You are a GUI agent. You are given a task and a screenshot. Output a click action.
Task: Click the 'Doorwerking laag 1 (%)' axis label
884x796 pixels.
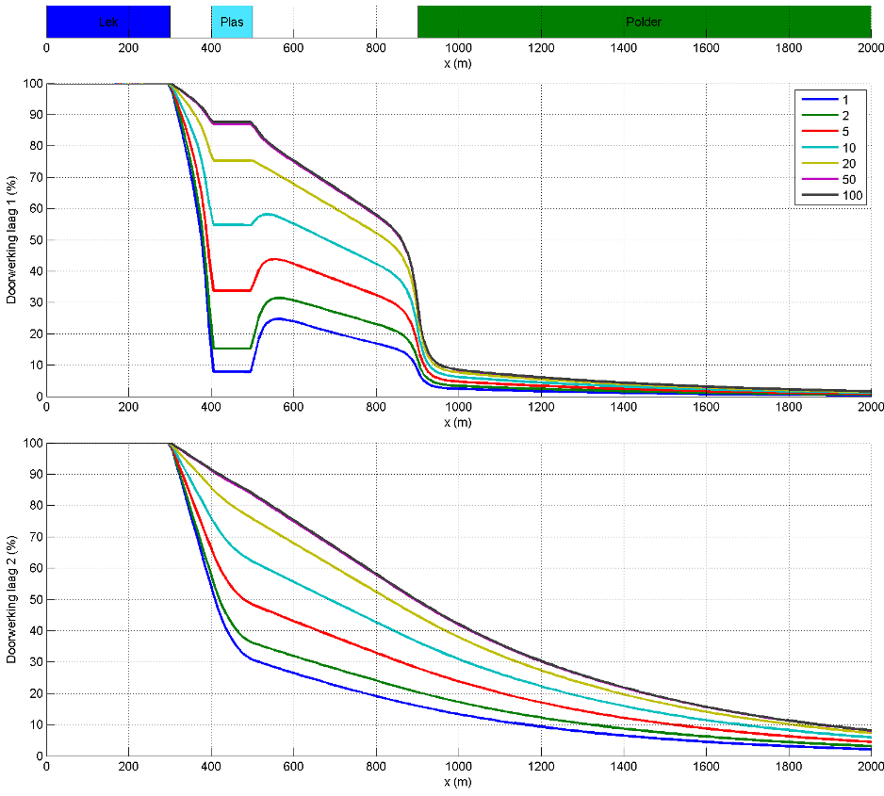click(x=12, y=240)
